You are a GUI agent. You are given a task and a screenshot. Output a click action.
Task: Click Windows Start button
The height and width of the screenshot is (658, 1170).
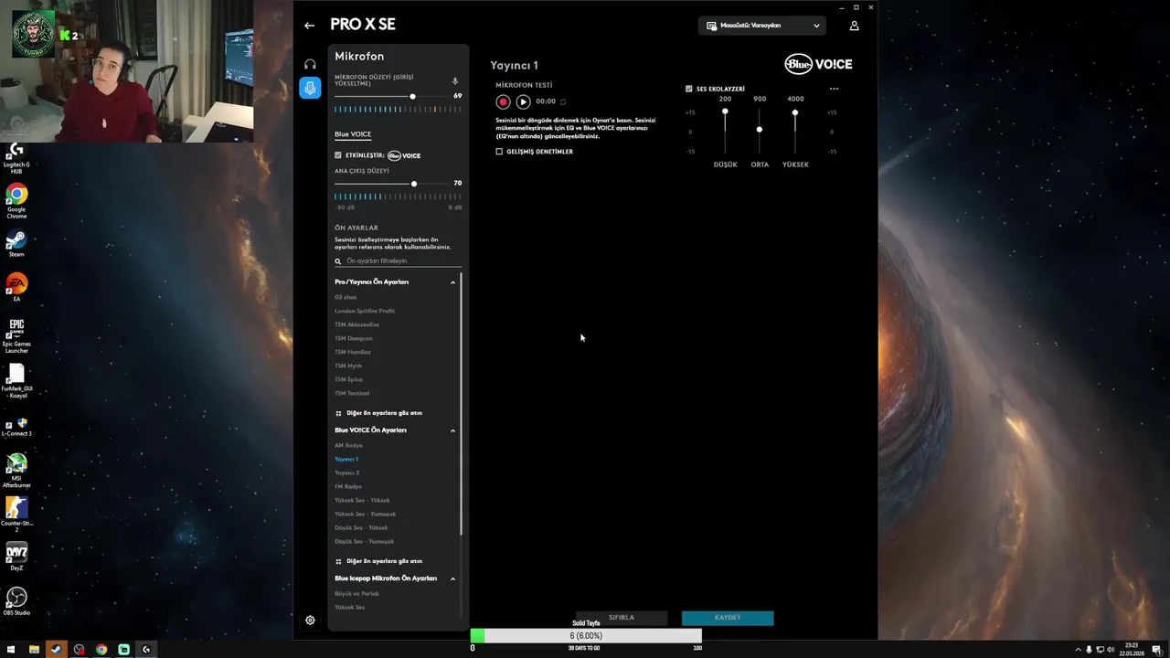[x=11, y=650]
